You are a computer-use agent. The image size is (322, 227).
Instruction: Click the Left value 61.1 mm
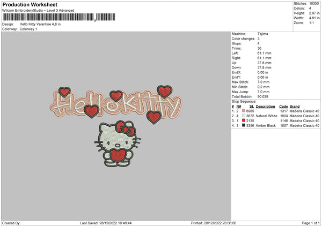tap(264, 53)
